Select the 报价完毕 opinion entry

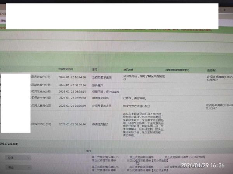97,85
